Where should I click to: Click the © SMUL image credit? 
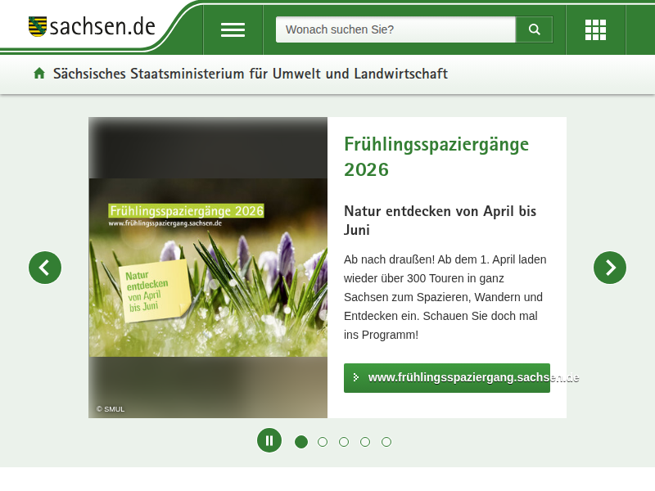pos(111,409)
